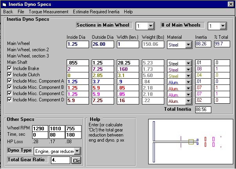Click the HP Loss value .28
This screenshot has height=169, width=236.
click(x=35, y=142)
